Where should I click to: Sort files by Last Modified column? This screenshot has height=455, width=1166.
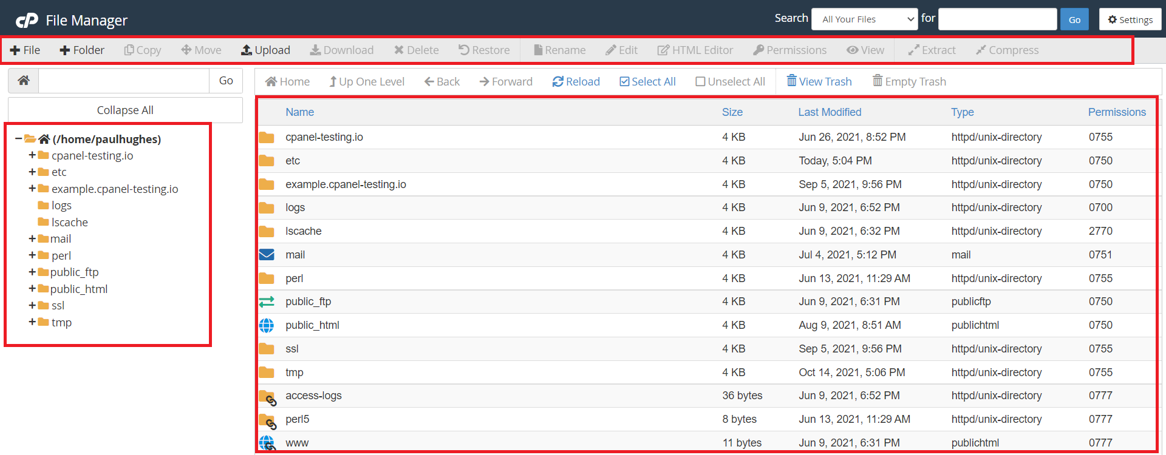pyautogui.click(x=829, y=112)
